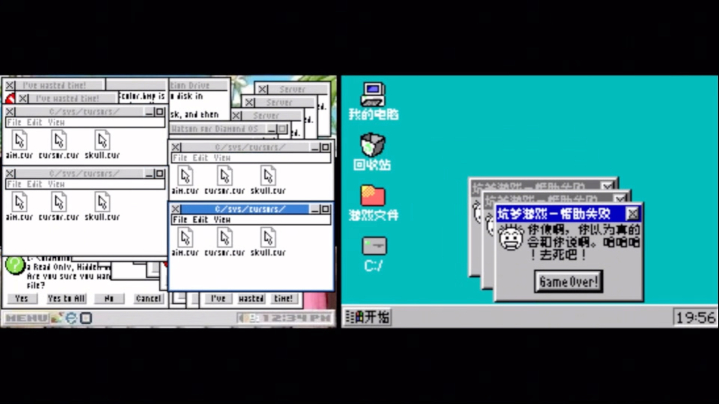Pick cursor.cur in the lower-left cursors window
The width and height of the screenshot is (719, 404).
(x=59, y=207)
